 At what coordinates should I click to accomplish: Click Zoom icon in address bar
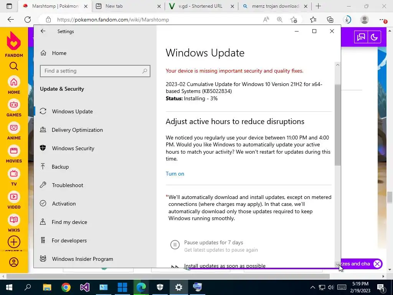pyautogui.click(x=280, y=20)
